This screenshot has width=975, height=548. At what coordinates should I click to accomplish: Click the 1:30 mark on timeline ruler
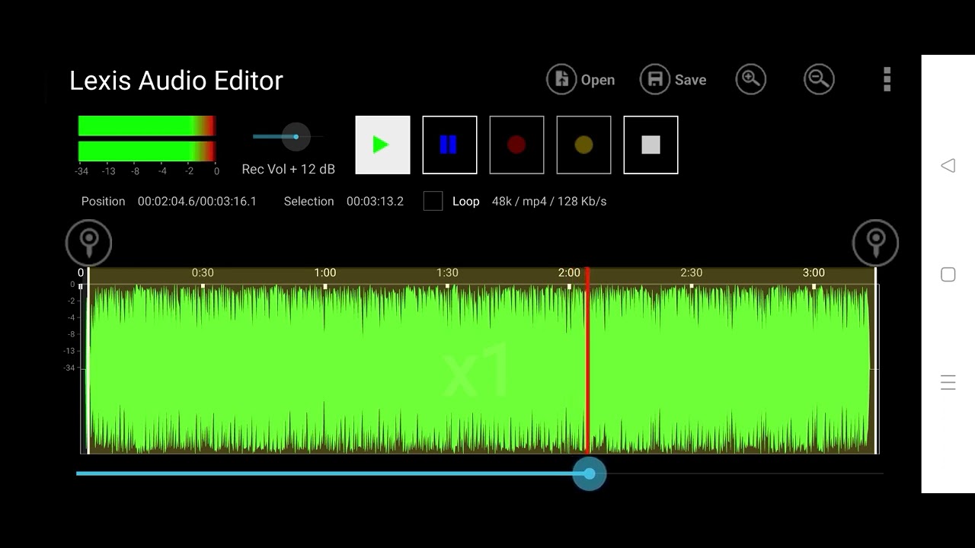[x=447, y=272]
